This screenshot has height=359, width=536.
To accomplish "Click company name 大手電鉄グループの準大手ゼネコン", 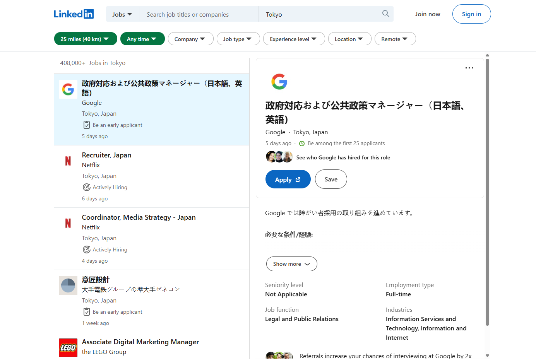I will click(131, 289).
